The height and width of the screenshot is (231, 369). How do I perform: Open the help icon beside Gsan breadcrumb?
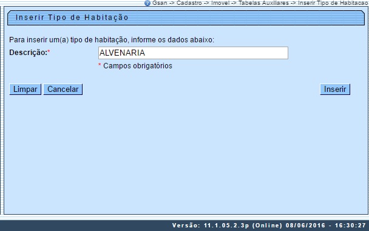[147, 3]
